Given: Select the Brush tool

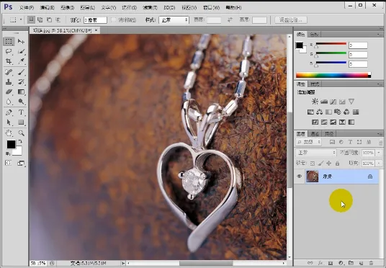Looking at the screenshot, I should [x=21, y=72].
